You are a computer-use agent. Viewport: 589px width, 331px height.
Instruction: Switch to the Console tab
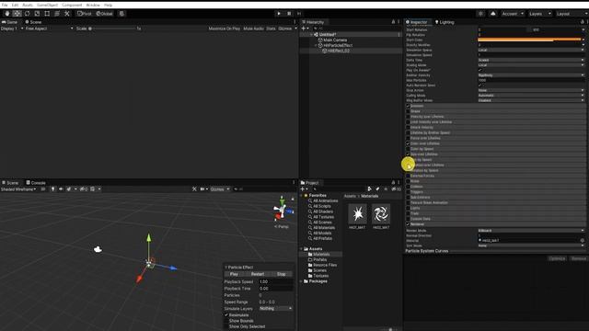point(36,183)
